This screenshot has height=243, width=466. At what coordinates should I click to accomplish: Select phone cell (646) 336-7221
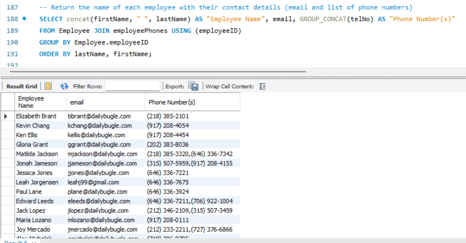click(x=193, y=173)
